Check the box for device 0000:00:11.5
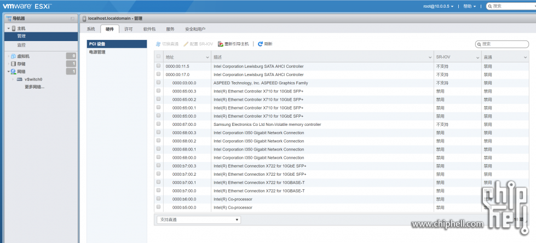Screen dimensions: 536x243 pyautogui.click(x=158, y=66)
